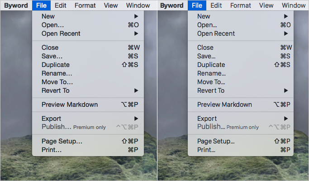Viewport: 309px width, 181px height.
Task: Choose Open… in the right File menu
Action: (241, 25)
